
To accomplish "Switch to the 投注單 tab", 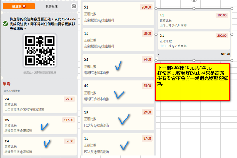I will tap(17, 6).
